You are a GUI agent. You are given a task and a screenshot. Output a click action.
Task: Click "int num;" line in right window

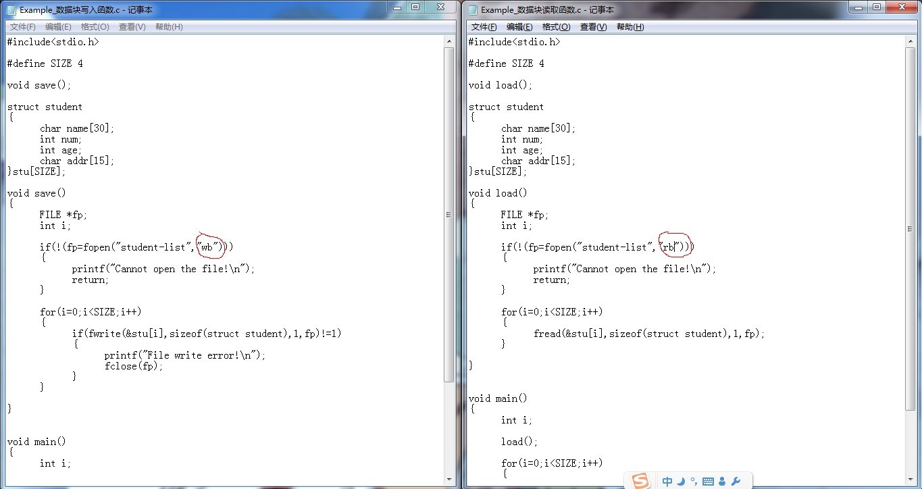pyautogui.click(x=522, y=139)
